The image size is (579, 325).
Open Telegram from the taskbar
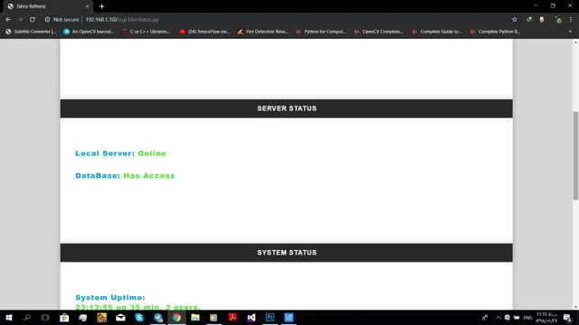coord(158,317)
